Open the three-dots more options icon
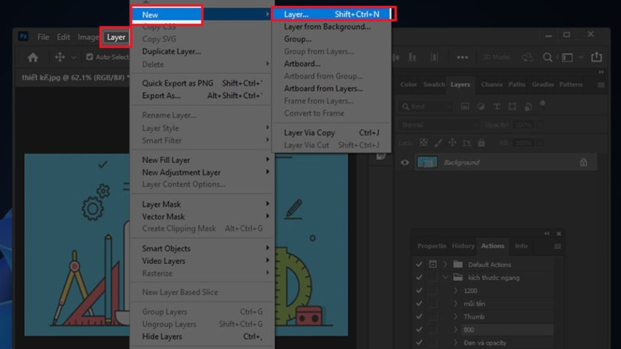The height and width of the screenshot is (349, 621). [462, 57]
